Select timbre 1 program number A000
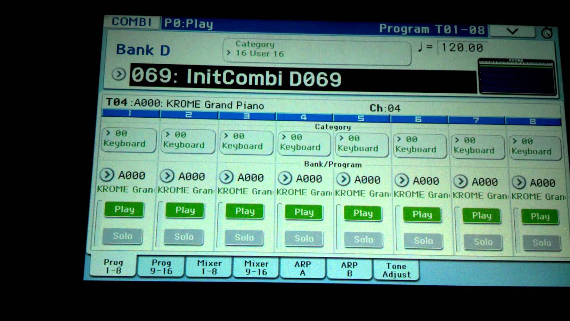 click(132, 175)
